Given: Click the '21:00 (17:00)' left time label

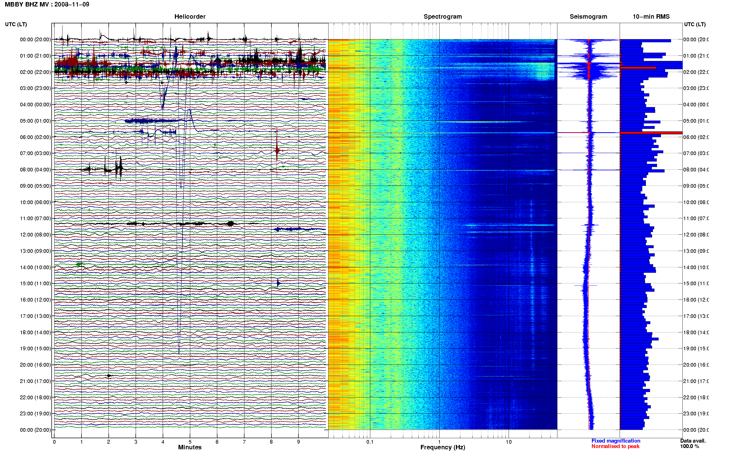Looking at the screenshot, I should 35,381.
